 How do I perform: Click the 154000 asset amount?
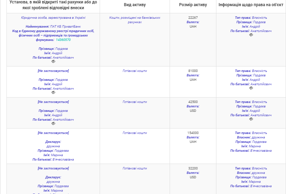pos(193,133)
